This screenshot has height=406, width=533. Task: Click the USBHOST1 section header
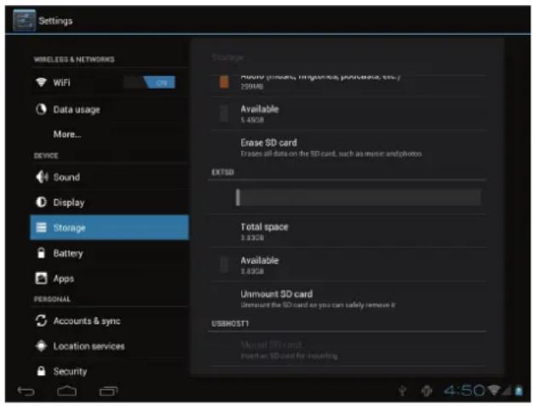[x=230, y=323]
